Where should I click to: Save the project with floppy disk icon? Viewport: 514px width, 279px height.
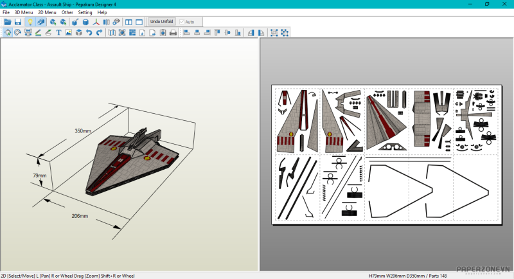pyautogui.click(x=18, y=22)
